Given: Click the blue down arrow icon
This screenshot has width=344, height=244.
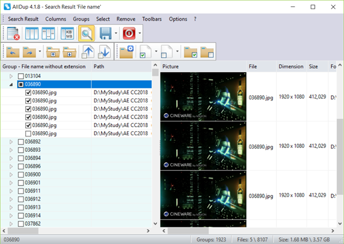Looking at the screenshot, I should click(x=104, y=52).
